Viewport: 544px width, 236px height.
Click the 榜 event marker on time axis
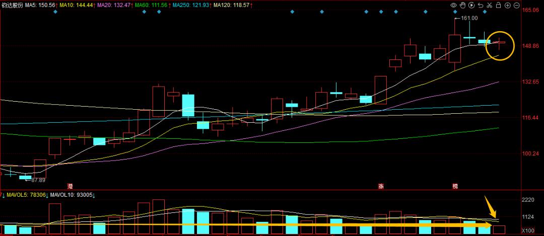tap(455, 186)
